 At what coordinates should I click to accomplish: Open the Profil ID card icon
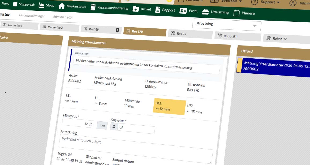[x=183, y=11]
